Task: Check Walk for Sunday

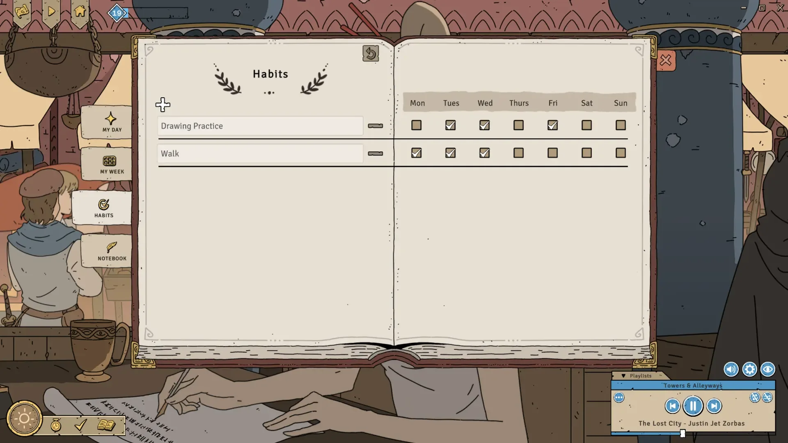Action: pos(621,153)
